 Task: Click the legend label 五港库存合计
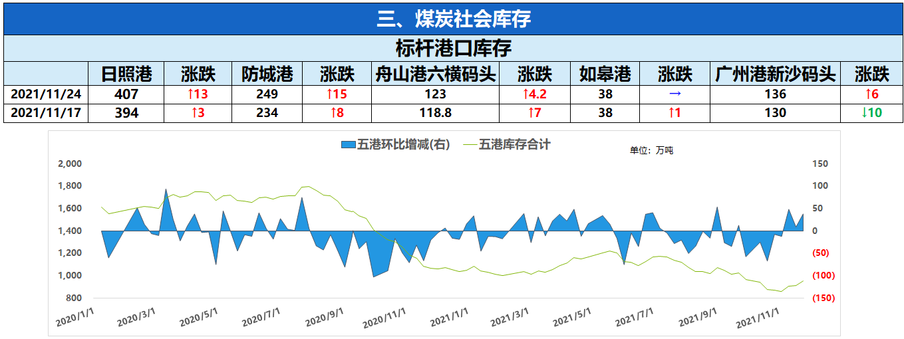(514, 144)
